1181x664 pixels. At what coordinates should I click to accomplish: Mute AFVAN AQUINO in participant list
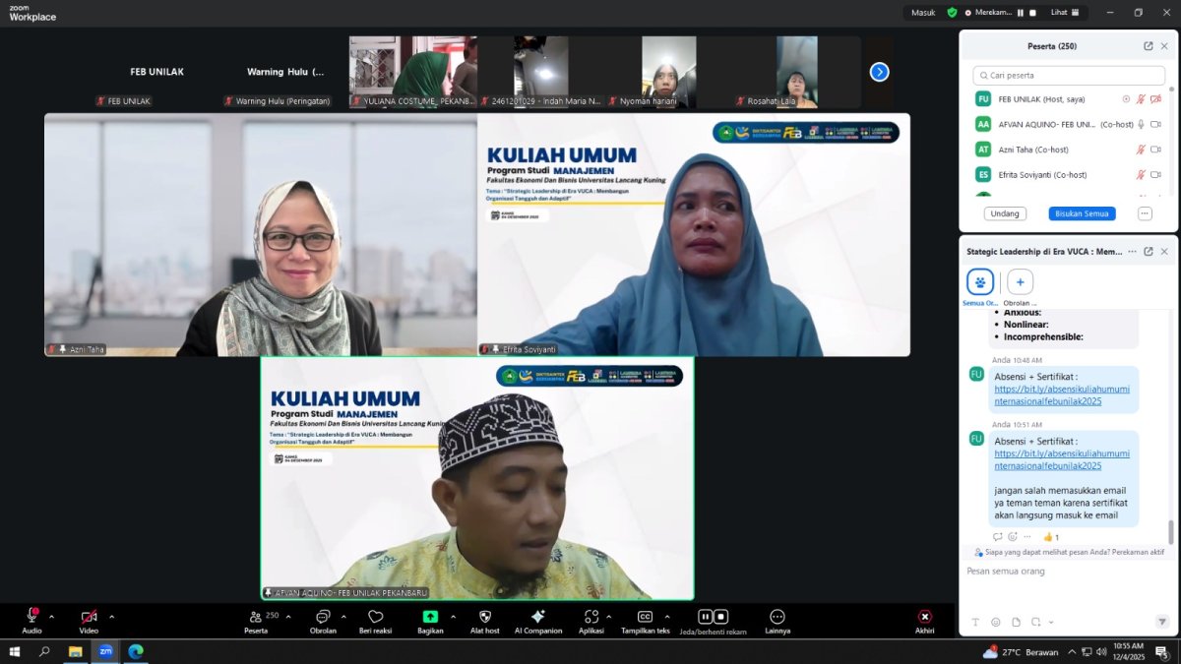pos(1142,125)
